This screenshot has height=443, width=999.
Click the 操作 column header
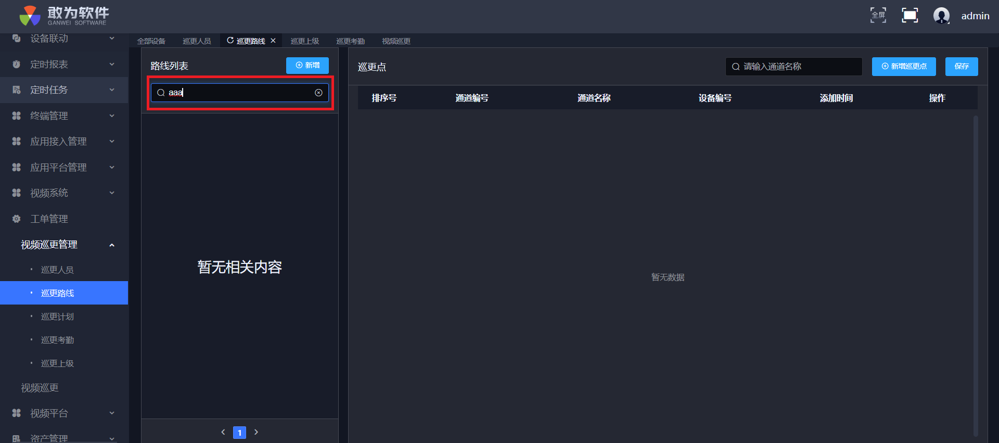click(938, 98)
